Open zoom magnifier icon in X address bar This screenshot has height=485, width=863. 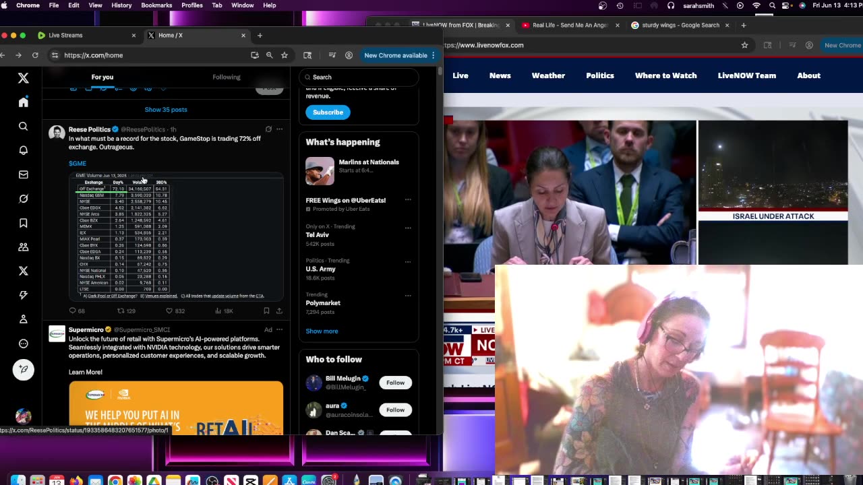[269, 55]
